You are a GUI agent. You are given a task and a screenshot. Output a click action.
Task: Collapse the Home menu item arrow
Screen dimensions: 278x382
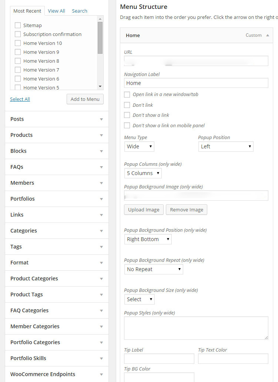[268, 35]
